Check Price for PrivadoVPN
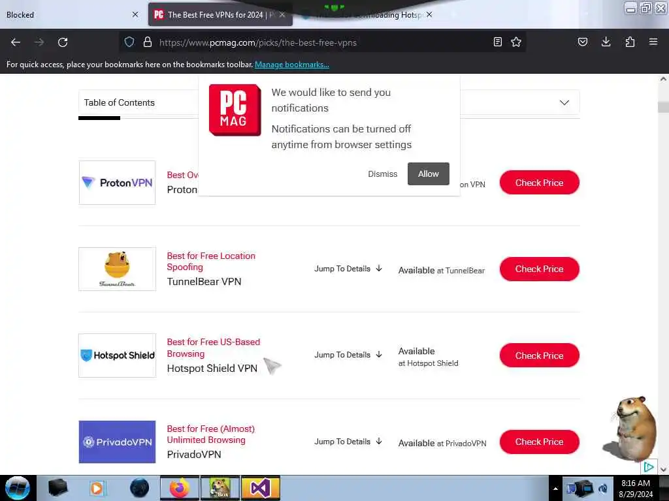The image size is (669, 501). tap(539, 442)
